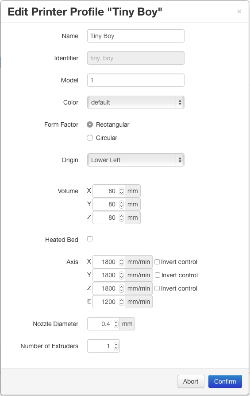
Task: Click the Abort button
Action: click(191, 381)
